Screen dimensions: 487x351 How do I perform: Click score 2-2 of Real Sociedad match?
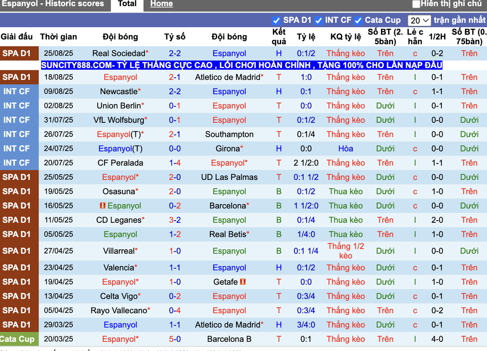tap(175, 54)
